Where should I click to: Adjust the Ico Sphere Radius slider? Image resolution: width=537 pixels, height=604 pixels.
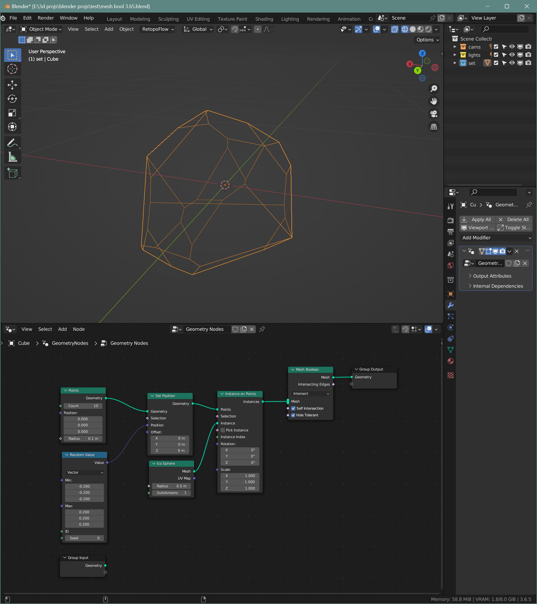[x=171, y=486]
